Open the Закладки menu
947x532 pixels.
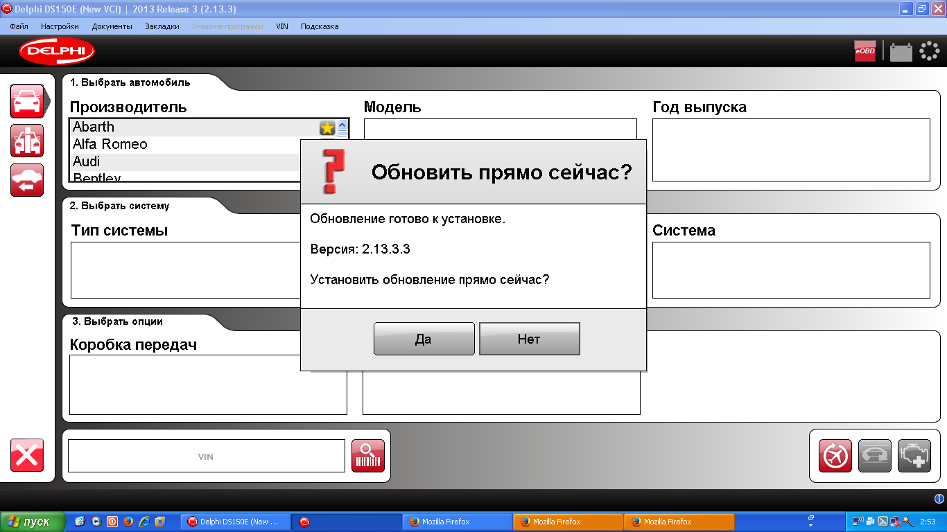pos(162,26)
